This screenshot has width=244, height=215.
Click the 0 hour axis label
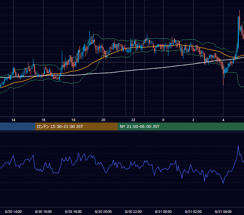[x=163, y=120]
